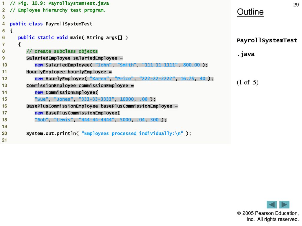This screenshot has width=302, height=226.
Task: Click the ".java" extension label
Action: (246, 54)
